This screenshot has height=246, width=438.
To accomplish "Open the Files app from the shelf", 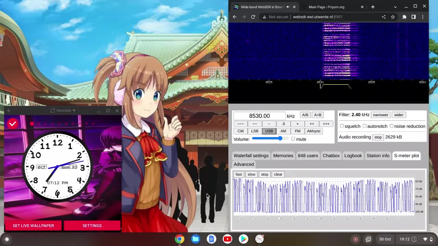I will point(195,239).
